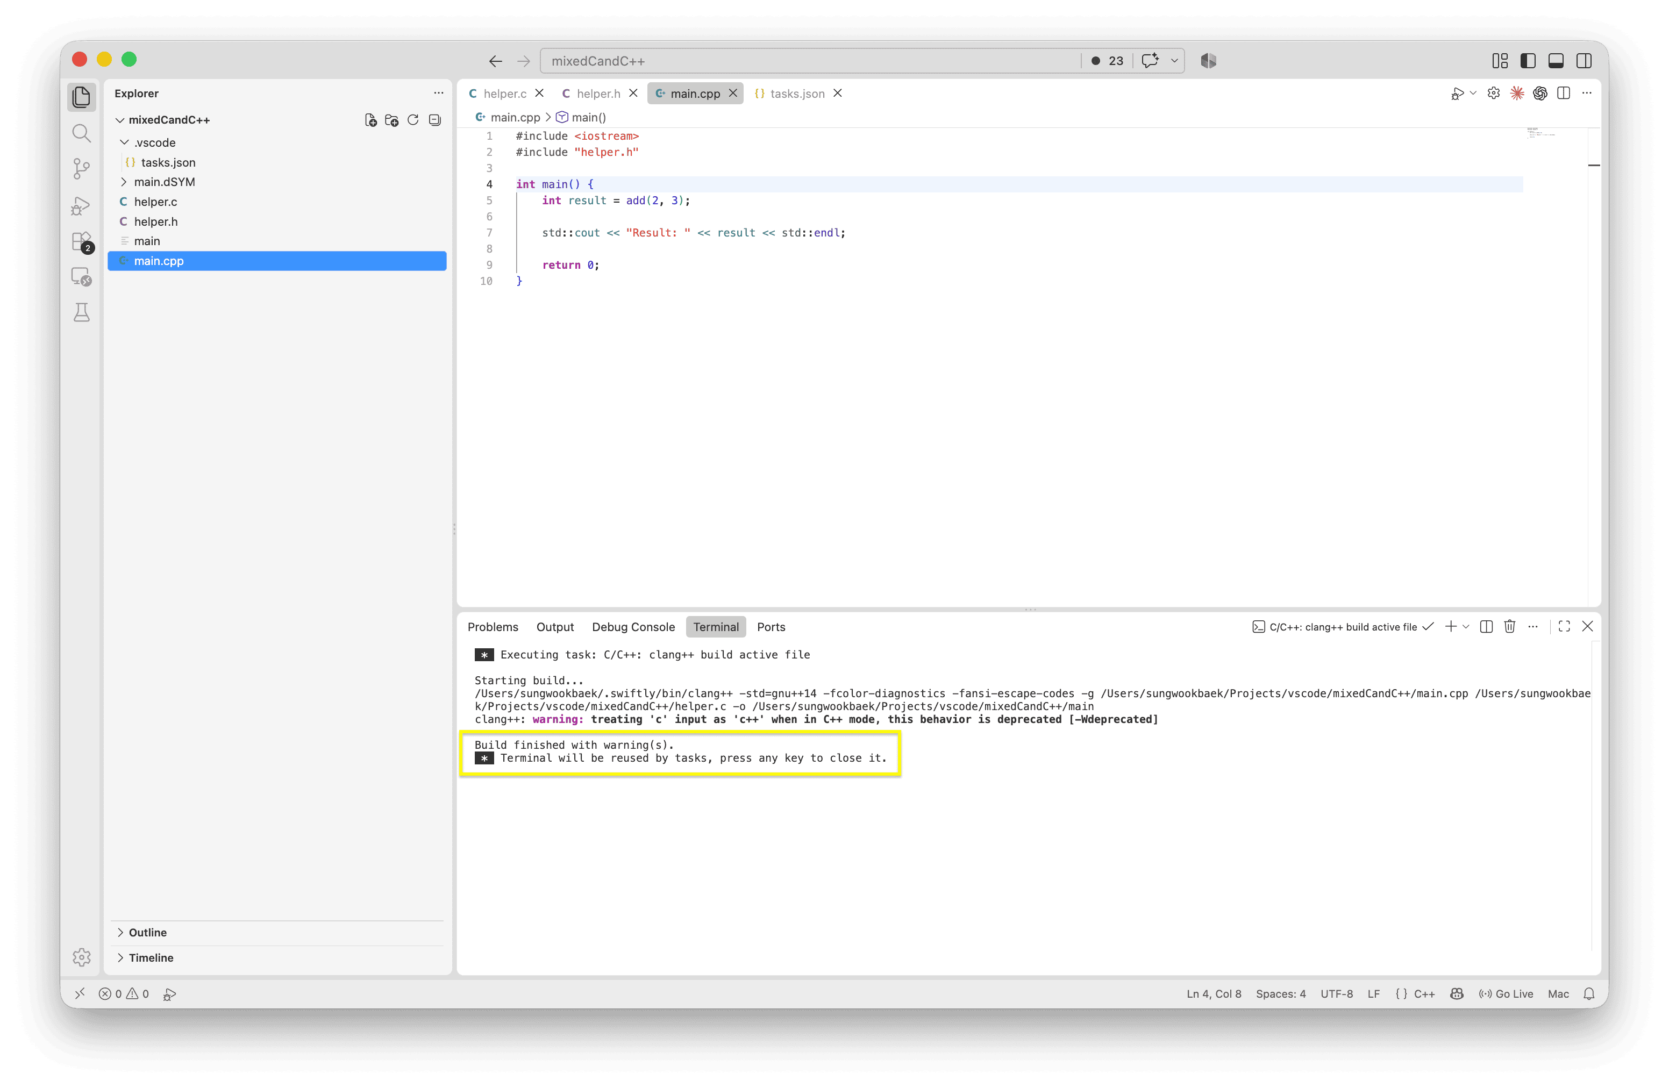
Task: Open Explorer views and more actions menu
Action: pos(438,93)
